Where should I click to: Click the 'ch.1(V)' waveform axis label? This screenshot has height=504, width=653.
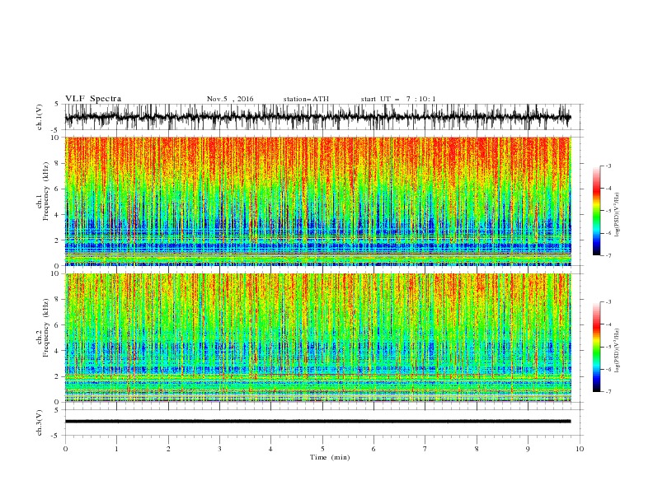(x=40, y=117)
